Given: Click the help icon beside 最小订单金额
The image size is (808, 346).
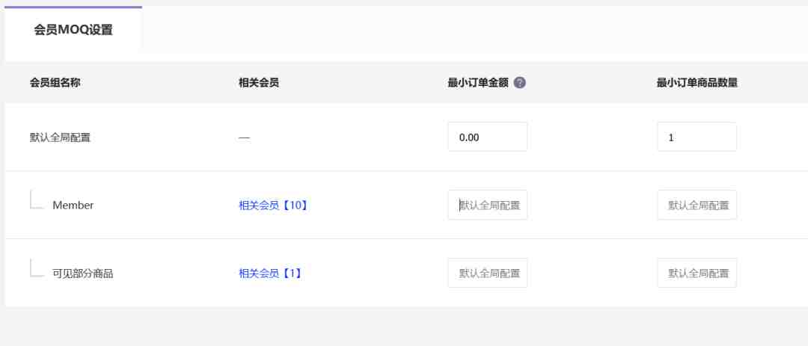Looking at the screenshot, I should (520, 83).
